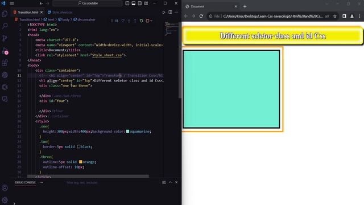Open the body breadcrumb dropdown
The width and height of the screenshot is (364, 205).
pyautogui.click(x=64, y=20)
